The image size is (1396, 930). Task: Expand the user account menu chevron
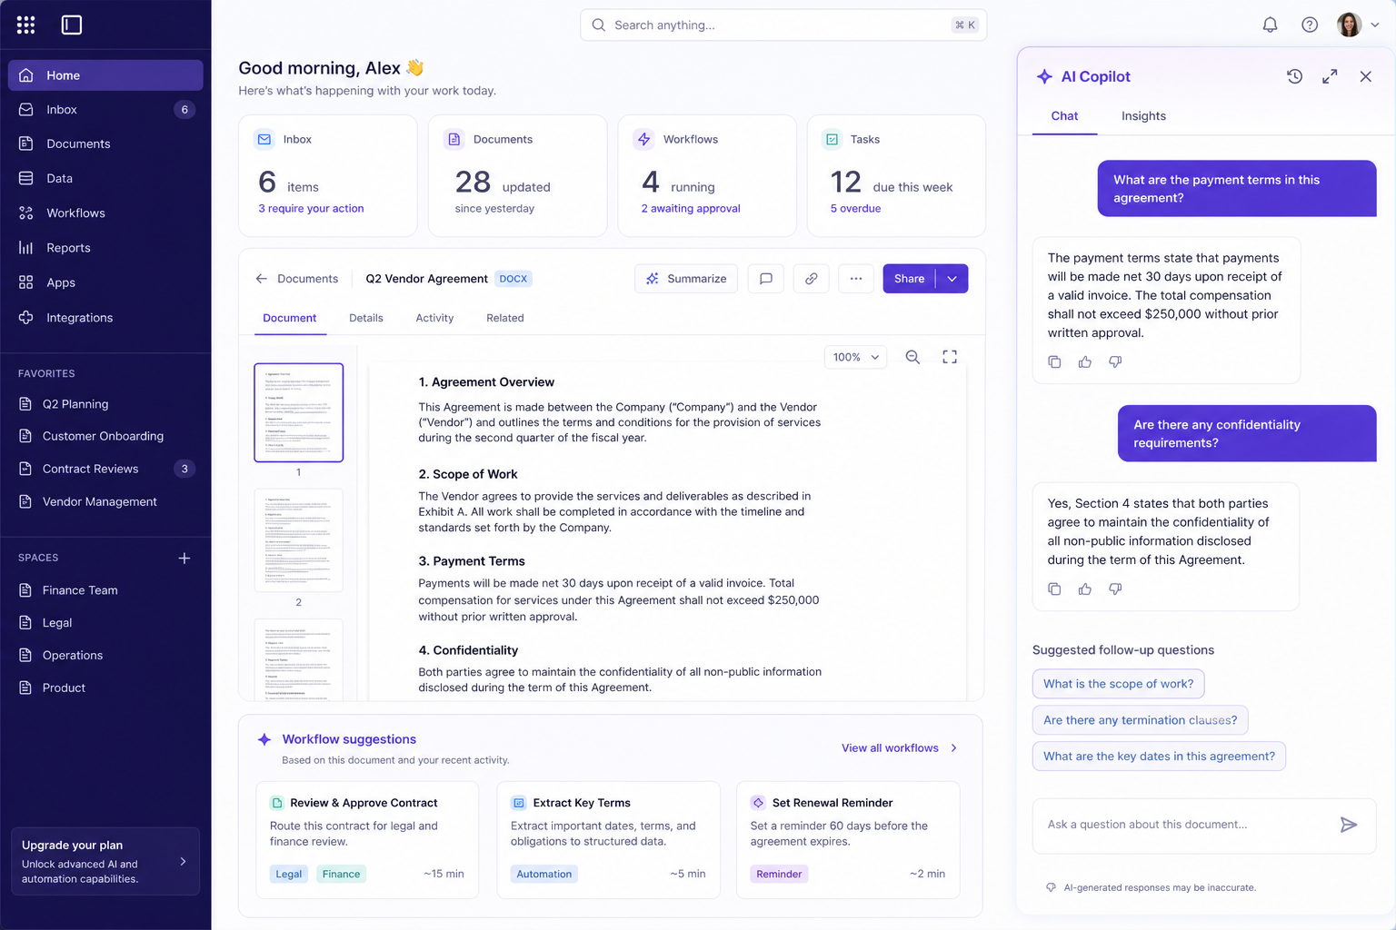point(1375,25)
